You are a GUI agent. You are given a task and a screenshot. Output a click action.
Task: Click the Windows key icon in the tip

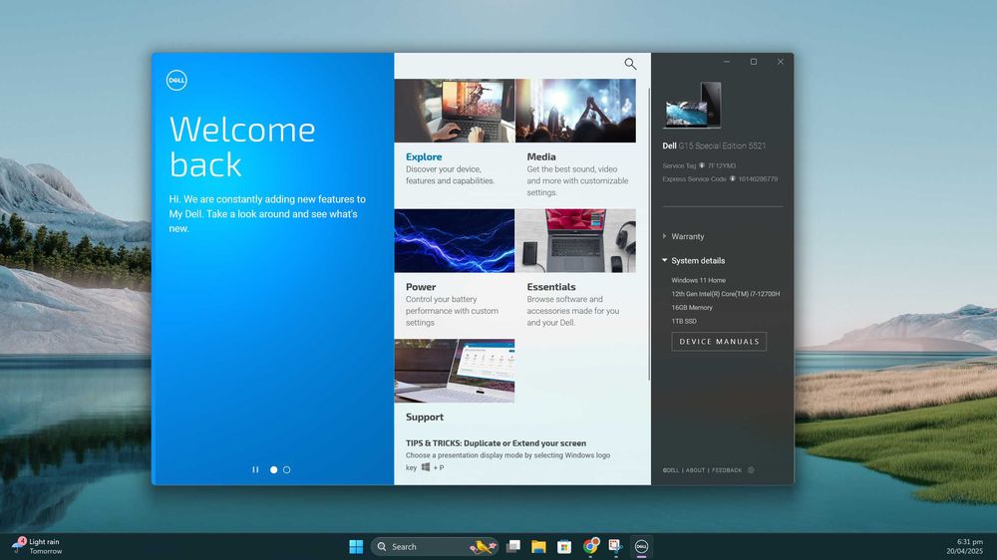coord(426,467)
